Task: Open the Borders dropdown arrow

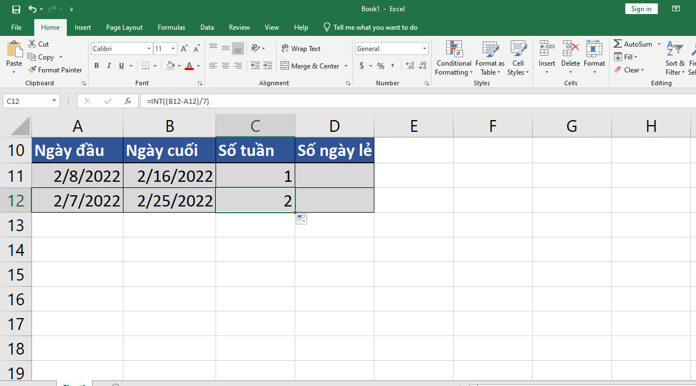Action: tap(155, 66)
